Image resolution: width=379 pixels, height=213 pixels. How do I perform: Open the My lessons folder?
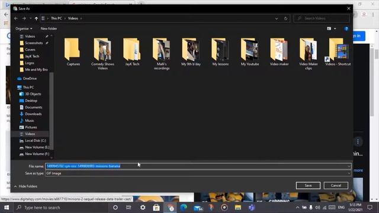220,52
